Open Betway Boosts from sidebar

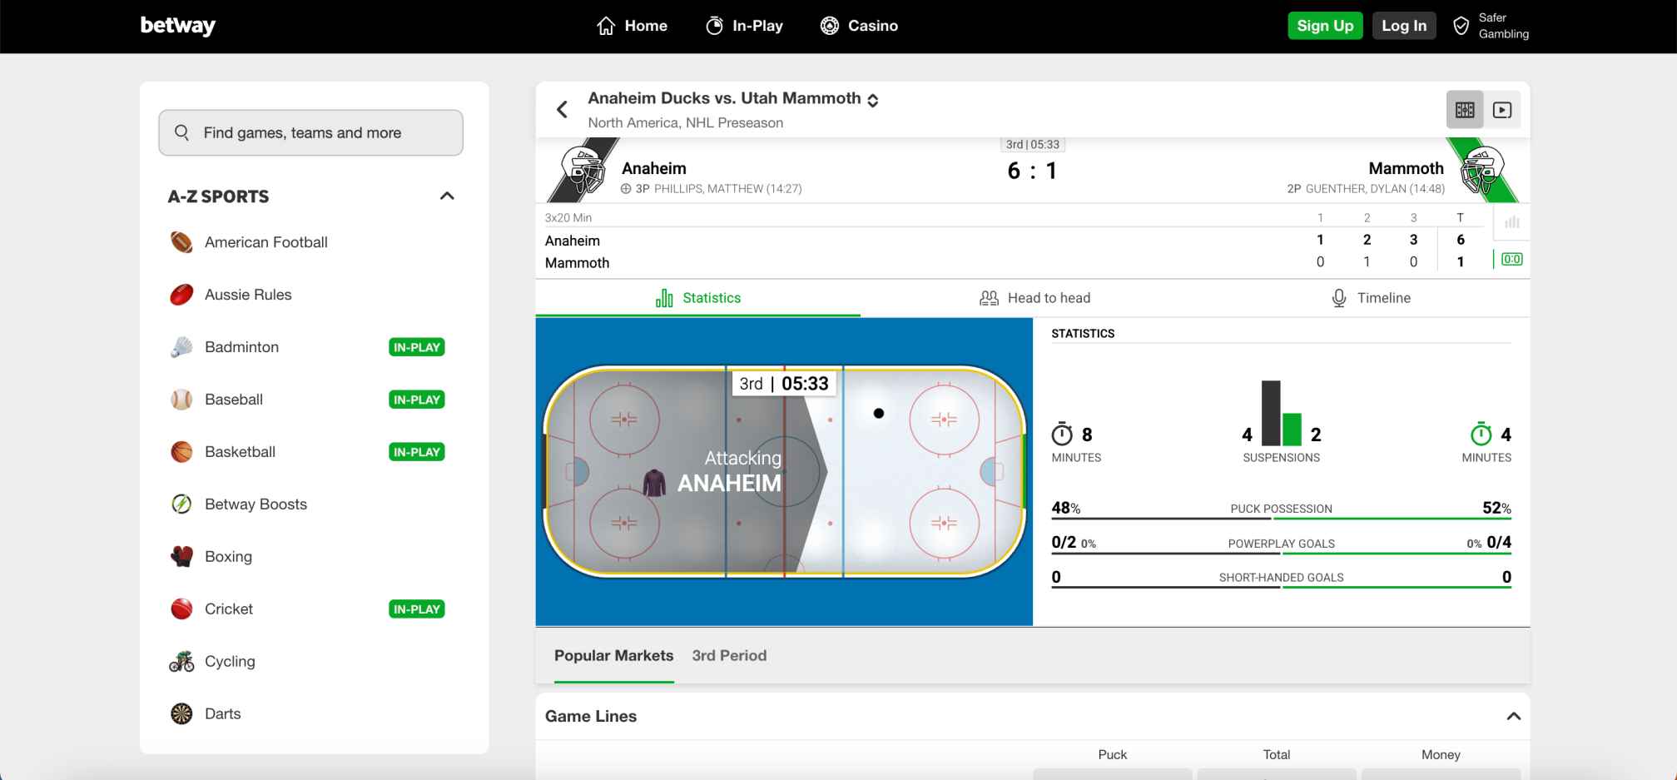pos(256,504)
